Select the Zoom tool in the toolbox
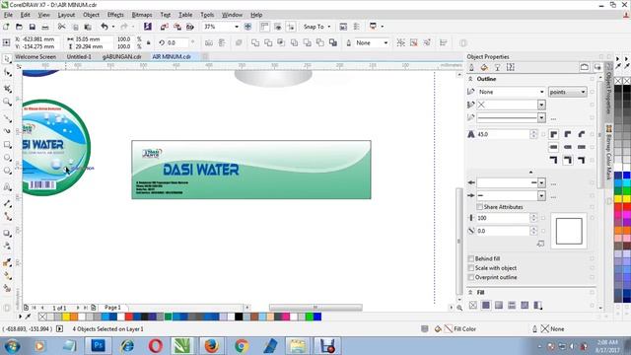 pyautogui.click(x=7, y=102)
